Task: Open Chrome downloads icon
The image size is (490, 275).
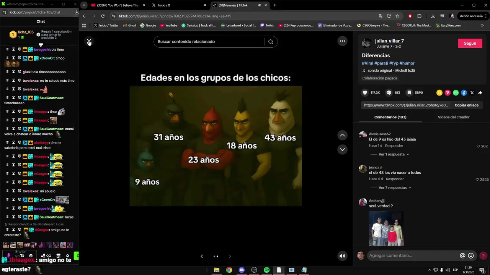Action: [433, 16]
